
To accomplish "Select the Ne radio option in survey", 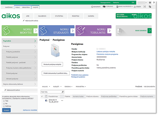I will pyautogui.click(x=4, y=104).
